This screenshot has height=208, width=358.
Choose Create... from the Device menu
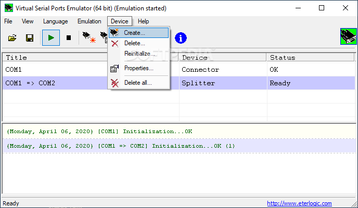click(138, 33)
